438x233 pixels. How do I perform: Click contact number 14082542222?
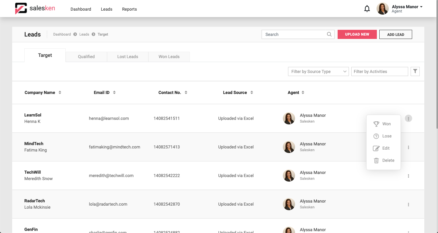pos(167,176)
